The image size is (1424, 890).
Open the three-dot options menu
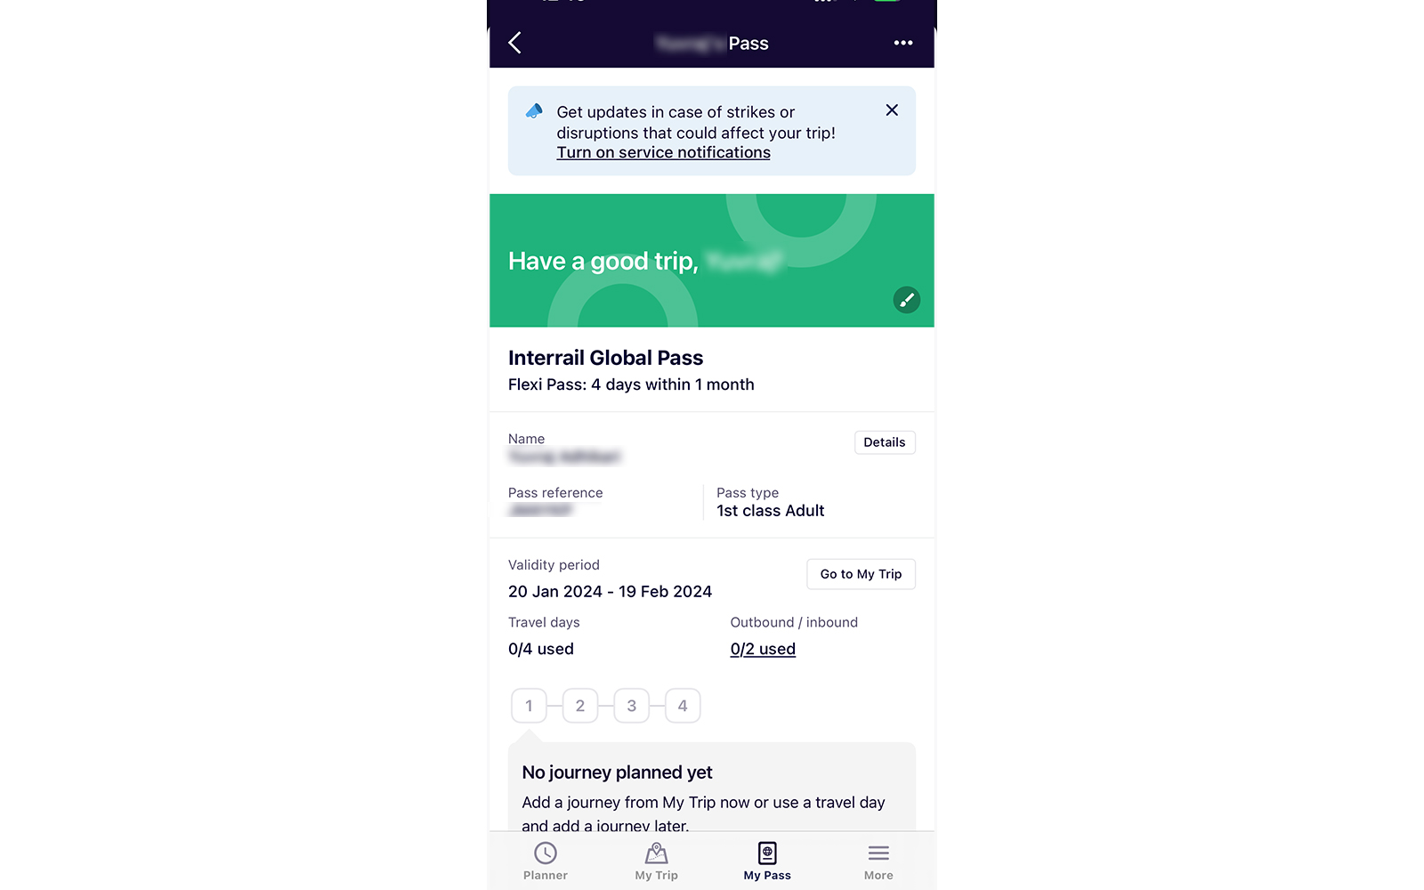click(x=902, y=42)
